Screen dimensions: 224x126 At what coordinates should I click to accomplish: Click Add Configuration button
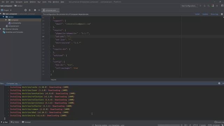[x=189, y=6]
